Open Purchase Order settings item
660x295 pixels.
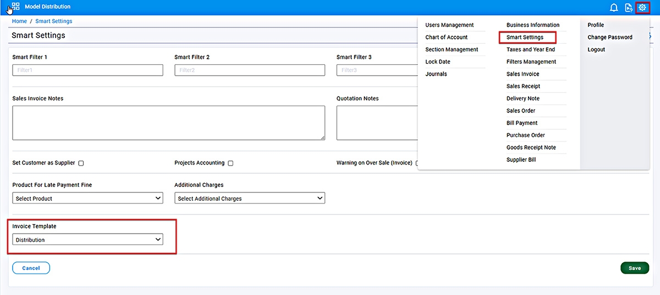(526, 135)
